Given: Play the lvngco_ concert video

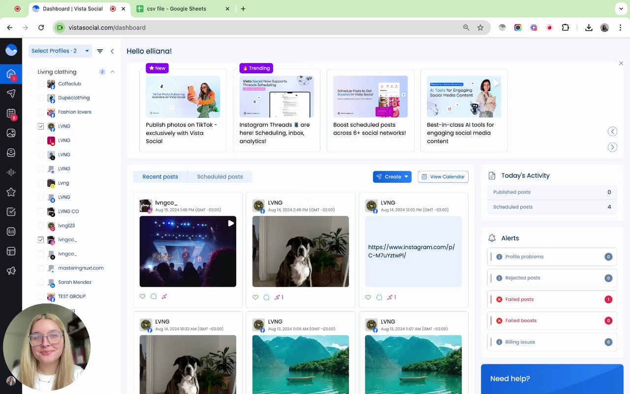Looking at the screenshot, I should point(231,223).
